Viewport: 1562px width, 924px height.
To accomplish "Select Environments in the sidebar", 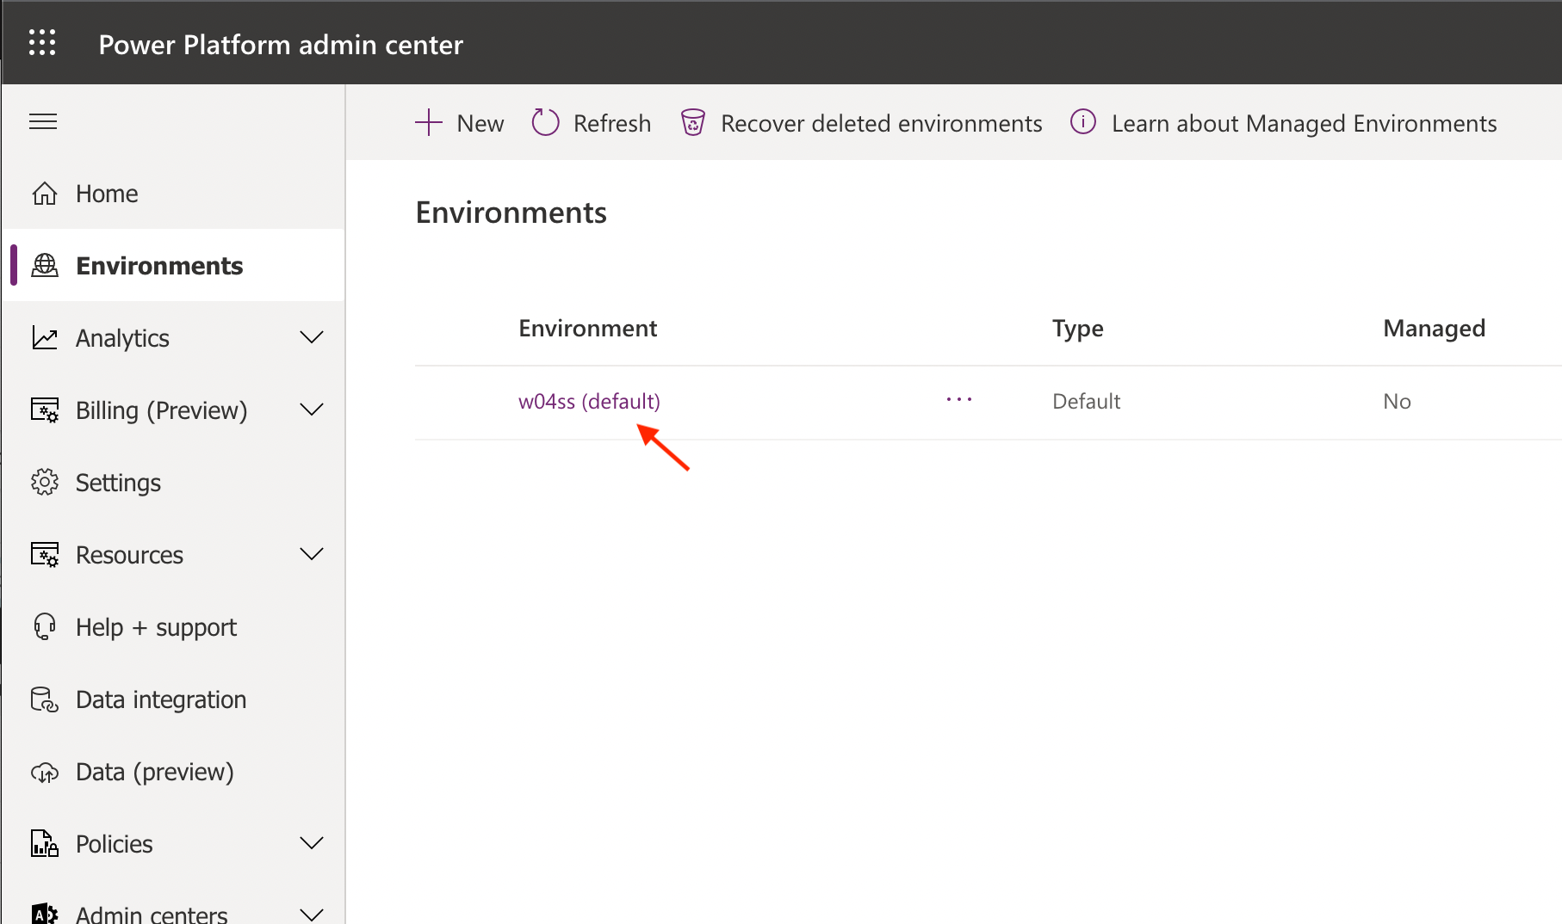I will 159,266.
